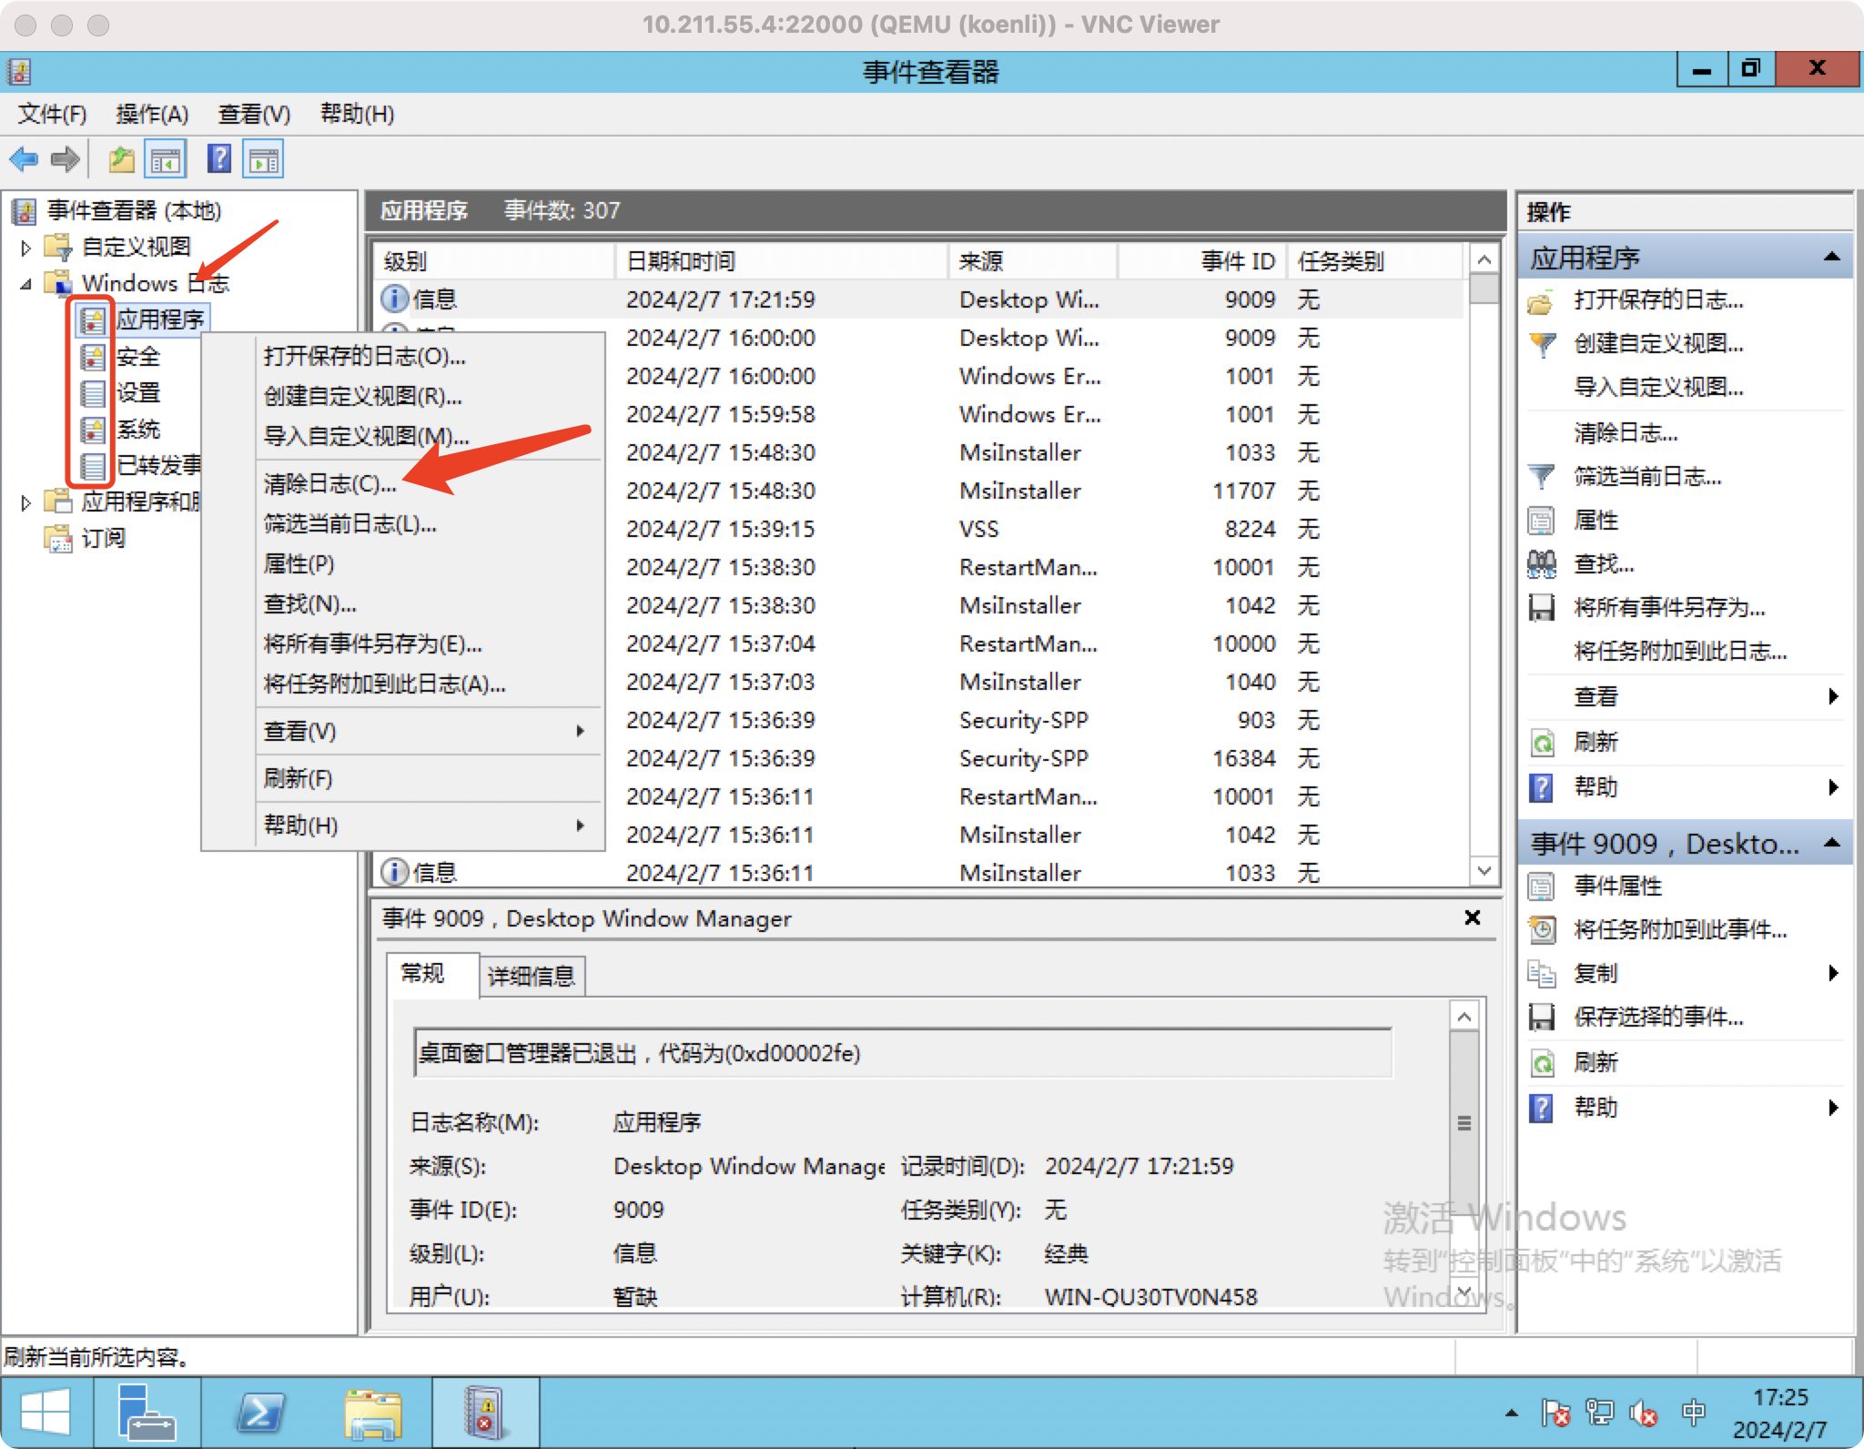Choose Clear Log from the context menu
Screen dimensions: 1864x1449
(x=329, y=483)
